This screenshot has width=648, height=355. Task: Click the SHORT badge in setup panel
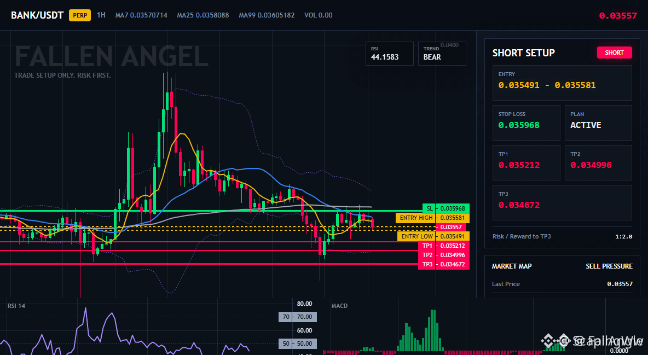(614, 53)
